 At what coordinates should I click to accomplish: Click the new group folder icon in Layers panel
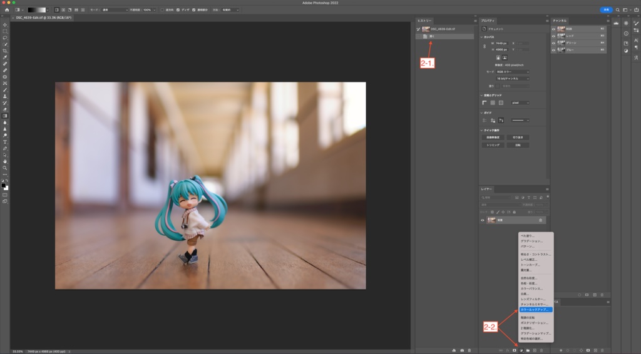[x=528, y=350]
